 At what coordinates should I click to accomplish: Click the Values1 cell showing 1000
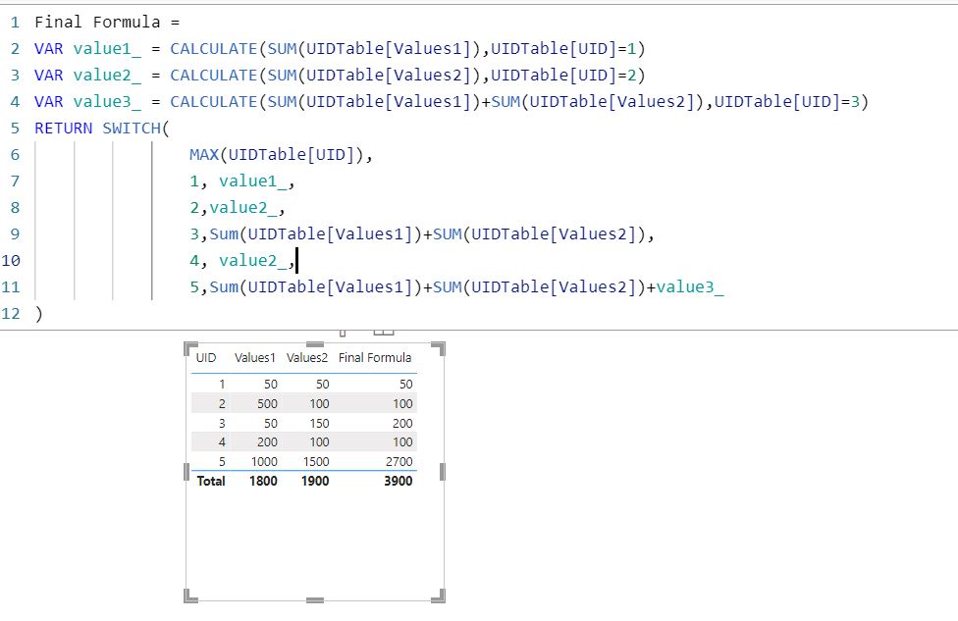(264, 462)
